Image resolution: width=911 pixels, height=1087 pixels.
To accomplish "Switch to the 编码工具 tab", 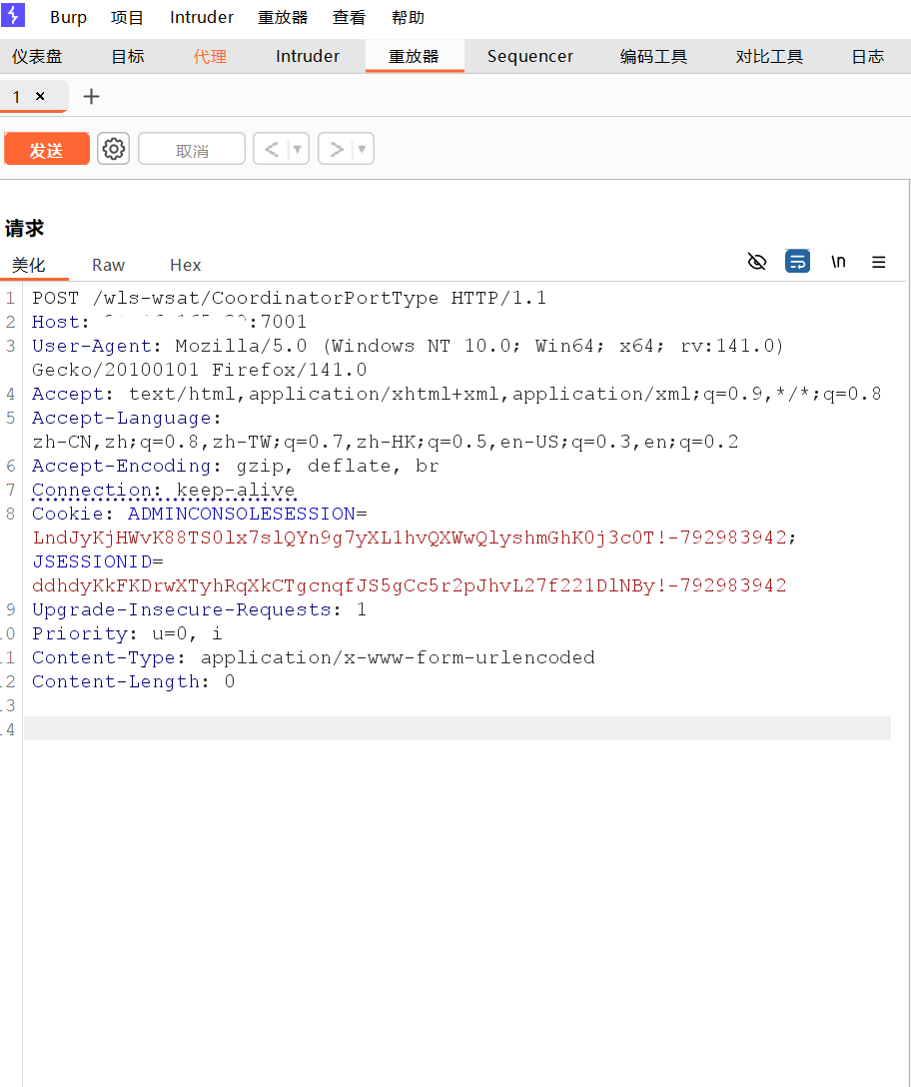I will click(653, 56).
